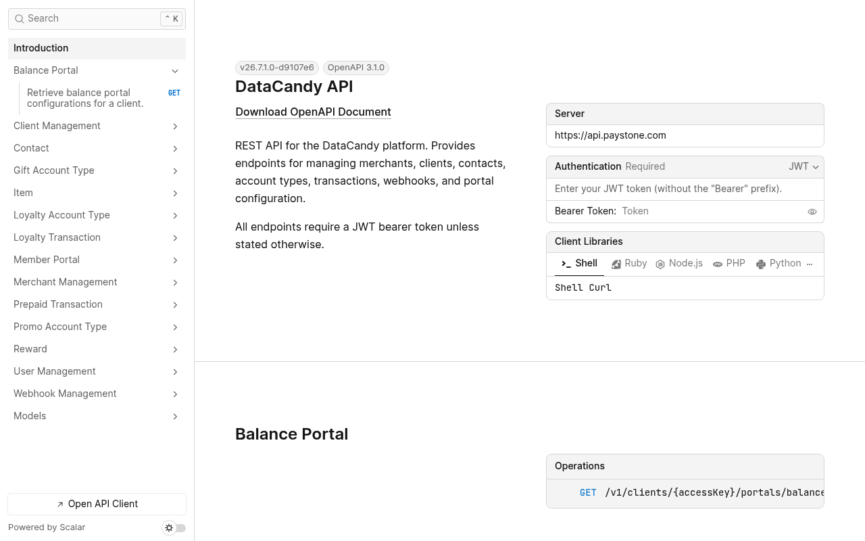The height and width of the screenshot is (541, 865).
Task: Expand Client Management chevron
Action: [x=175, y=126]
